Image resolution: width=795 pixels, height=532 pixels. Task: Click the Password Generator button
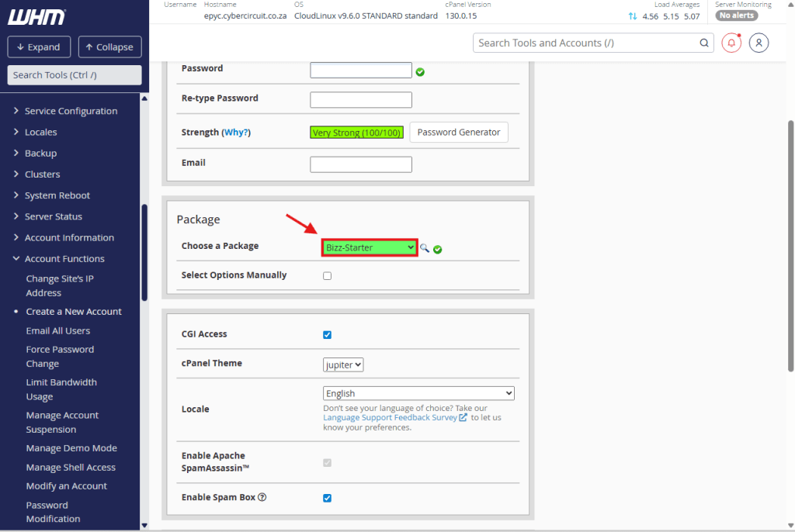[459, 133]
